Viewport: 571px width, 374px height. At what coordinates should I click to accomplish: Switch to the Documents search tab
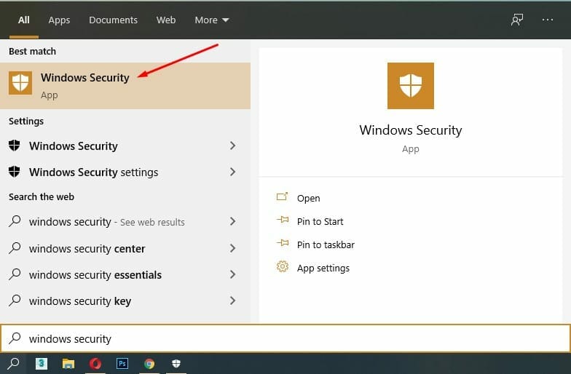[x=114, y=20]
